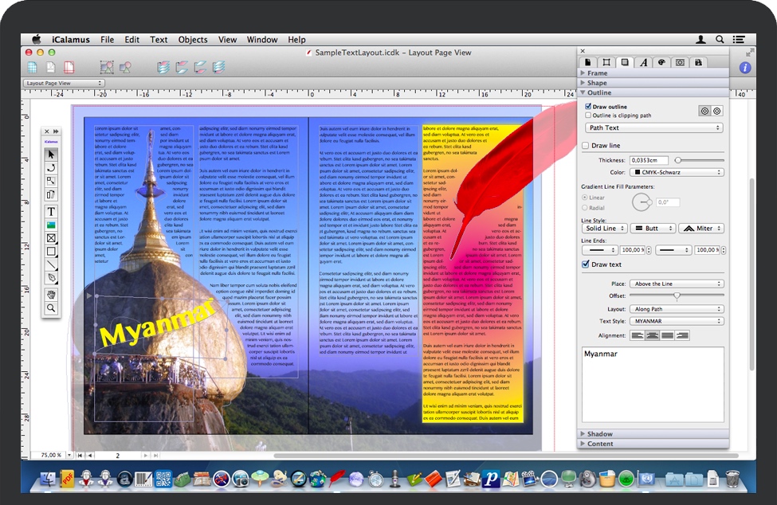Select the rotate tool in toolbox
This screenshot has width=777, height=505.
51,167
